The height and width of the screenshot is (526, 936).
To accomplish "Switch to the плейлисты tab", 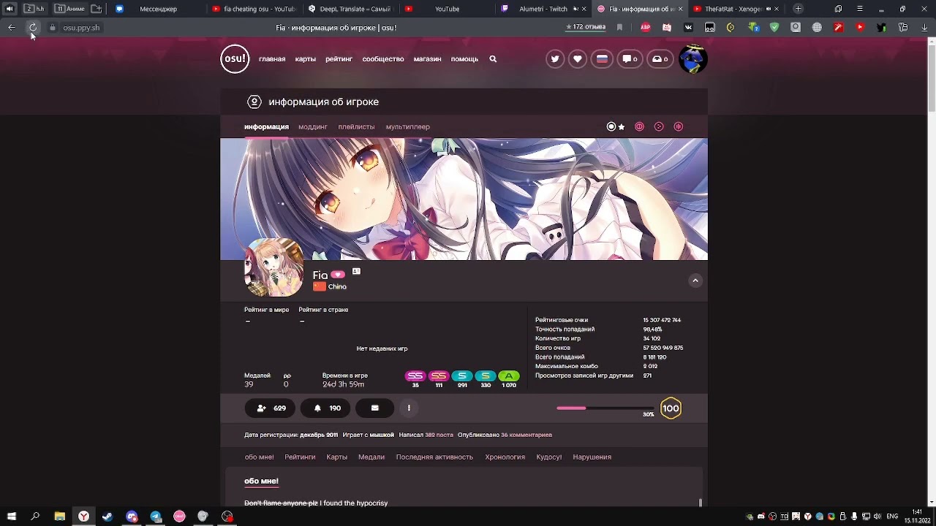I will click(x=356, y=127).
